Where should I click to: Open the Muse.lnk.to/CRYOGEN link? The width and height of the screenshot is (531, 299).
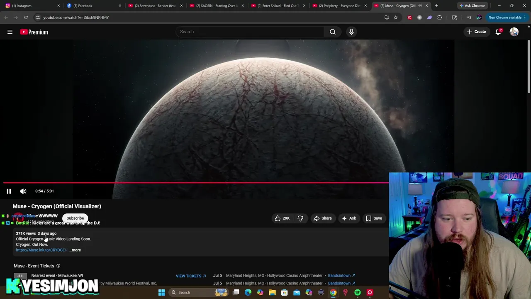pyautogui.click(x=41, y=250)
